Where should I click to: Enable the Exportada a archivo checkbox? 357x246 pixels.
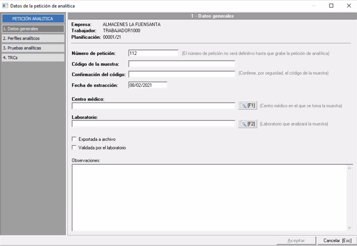tap(74, 139)
